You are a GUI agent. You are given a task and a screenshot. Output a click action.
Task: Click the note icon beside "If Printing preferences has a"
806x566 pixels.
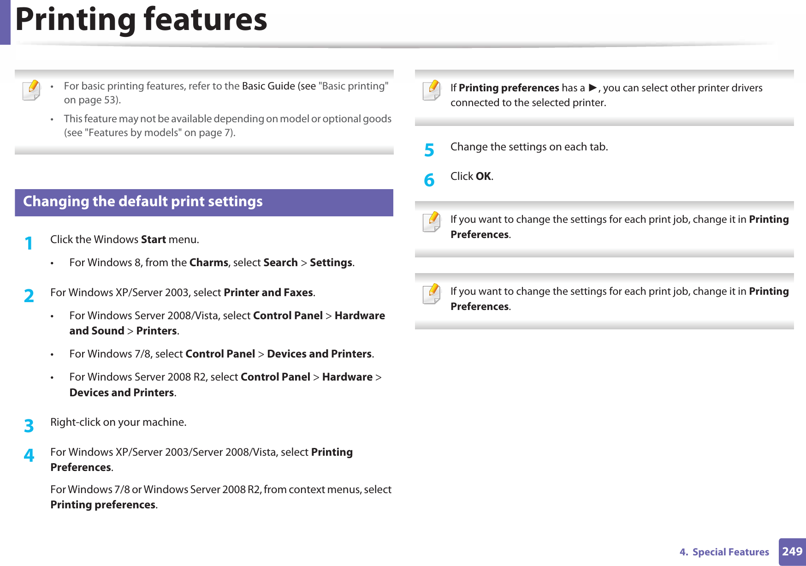(432, 90)
